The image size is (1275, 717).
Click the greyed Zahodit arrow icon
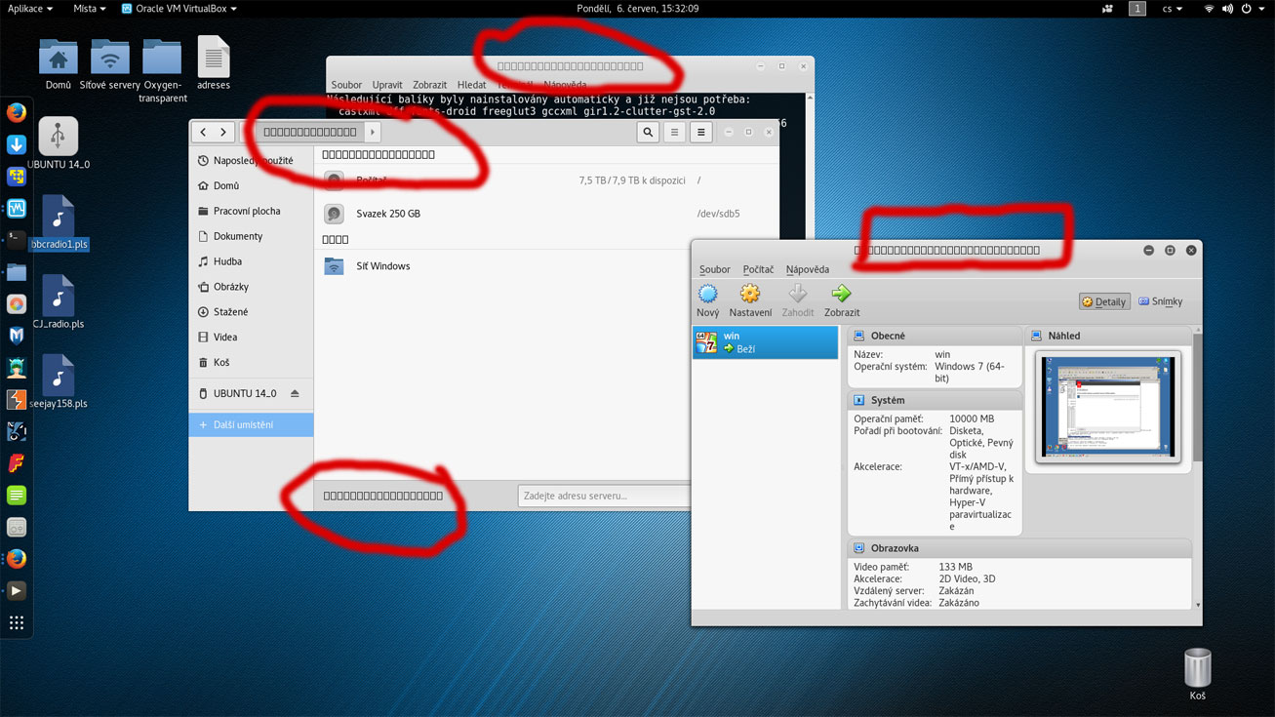(x=797, y=294)
